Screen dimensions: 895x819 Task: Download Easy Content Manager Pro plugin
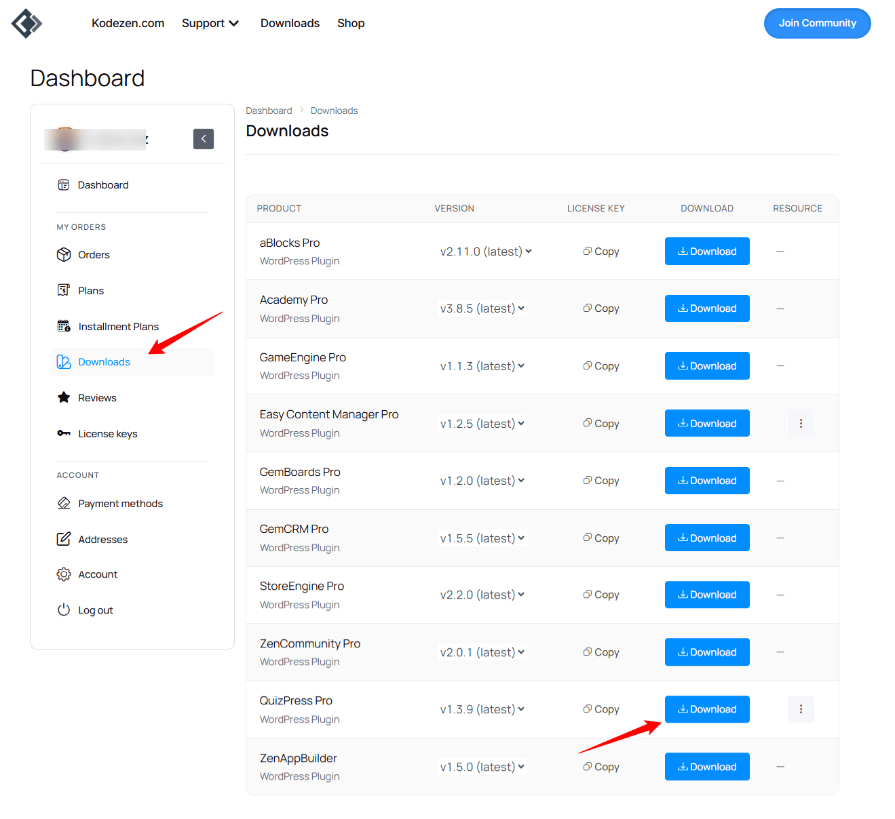(707, 423)
